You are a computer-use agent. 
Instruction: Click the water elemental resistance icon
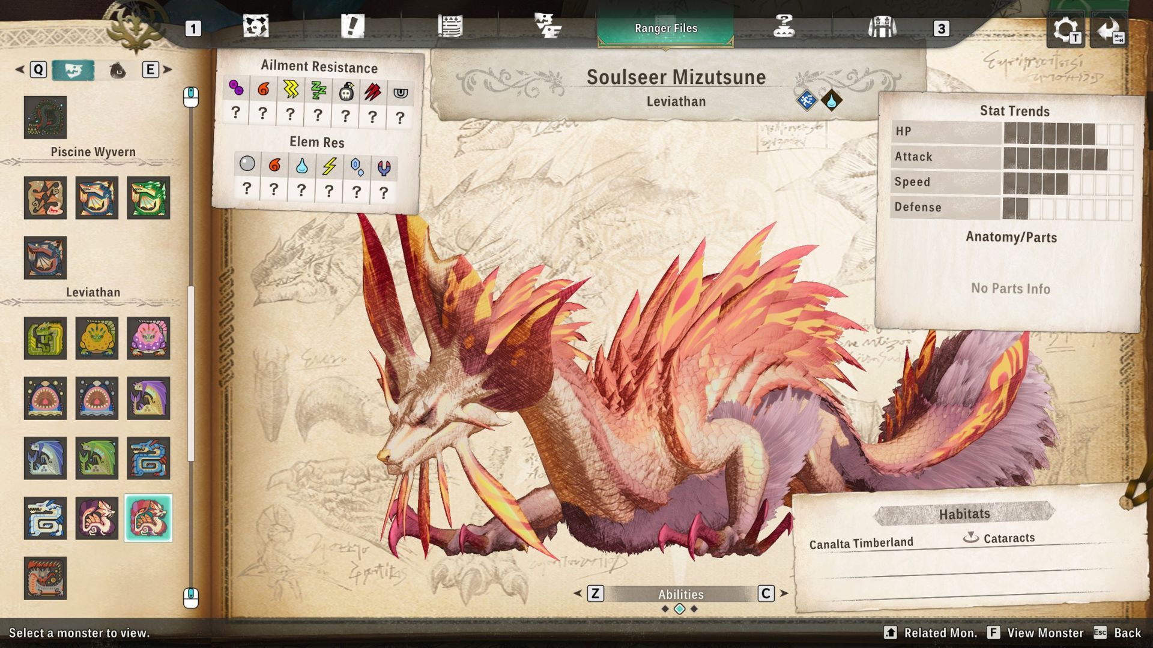(x=301, y=166)
